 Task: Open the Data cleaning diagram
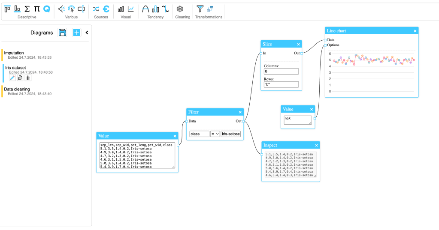(17, 89)
